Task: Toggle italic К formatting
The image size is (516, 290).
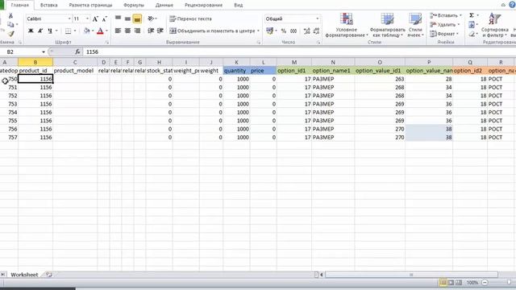Action: [40, 31]
